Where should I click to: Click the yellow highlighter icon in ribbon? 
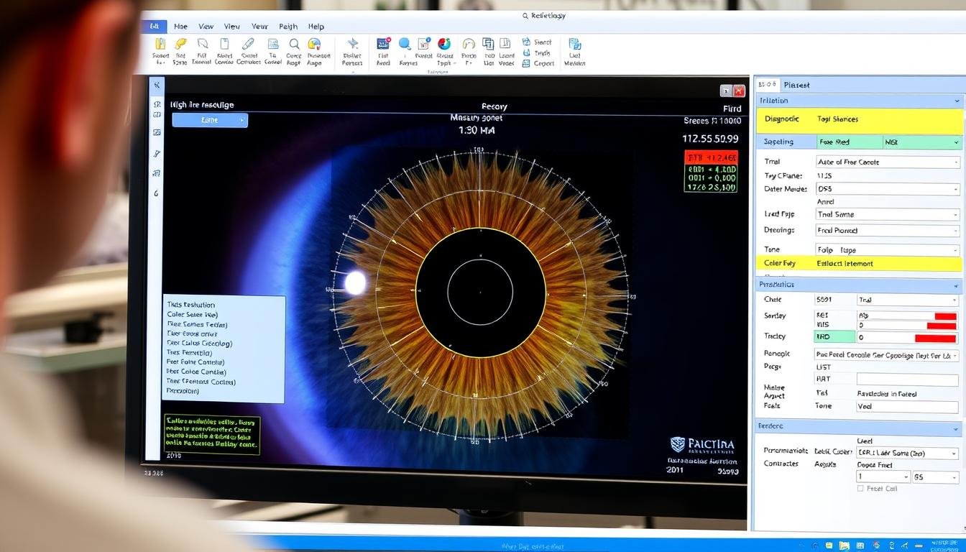coord(180,45)
